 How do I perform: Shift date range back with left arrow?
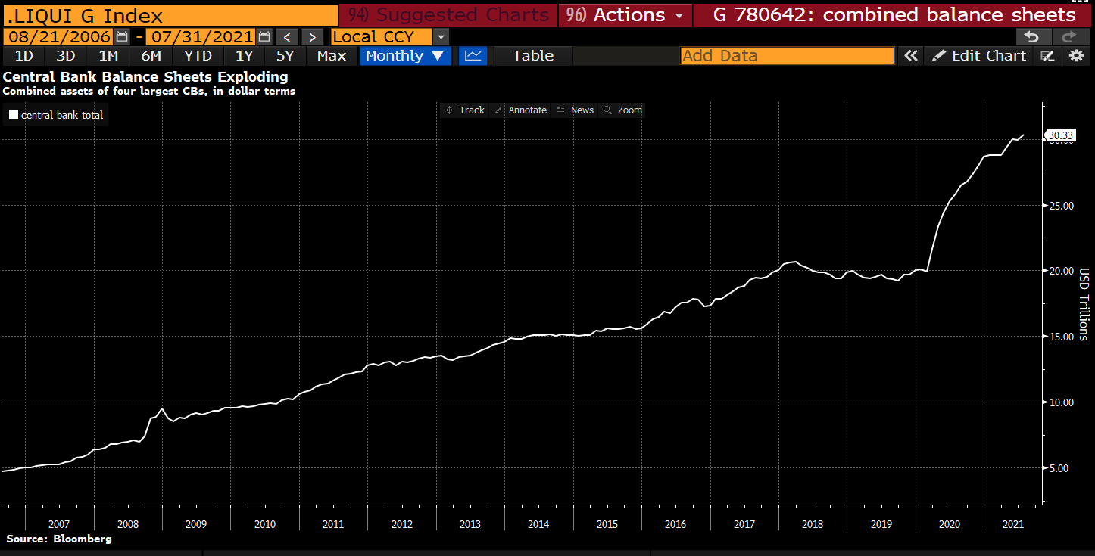coord(286,36)
